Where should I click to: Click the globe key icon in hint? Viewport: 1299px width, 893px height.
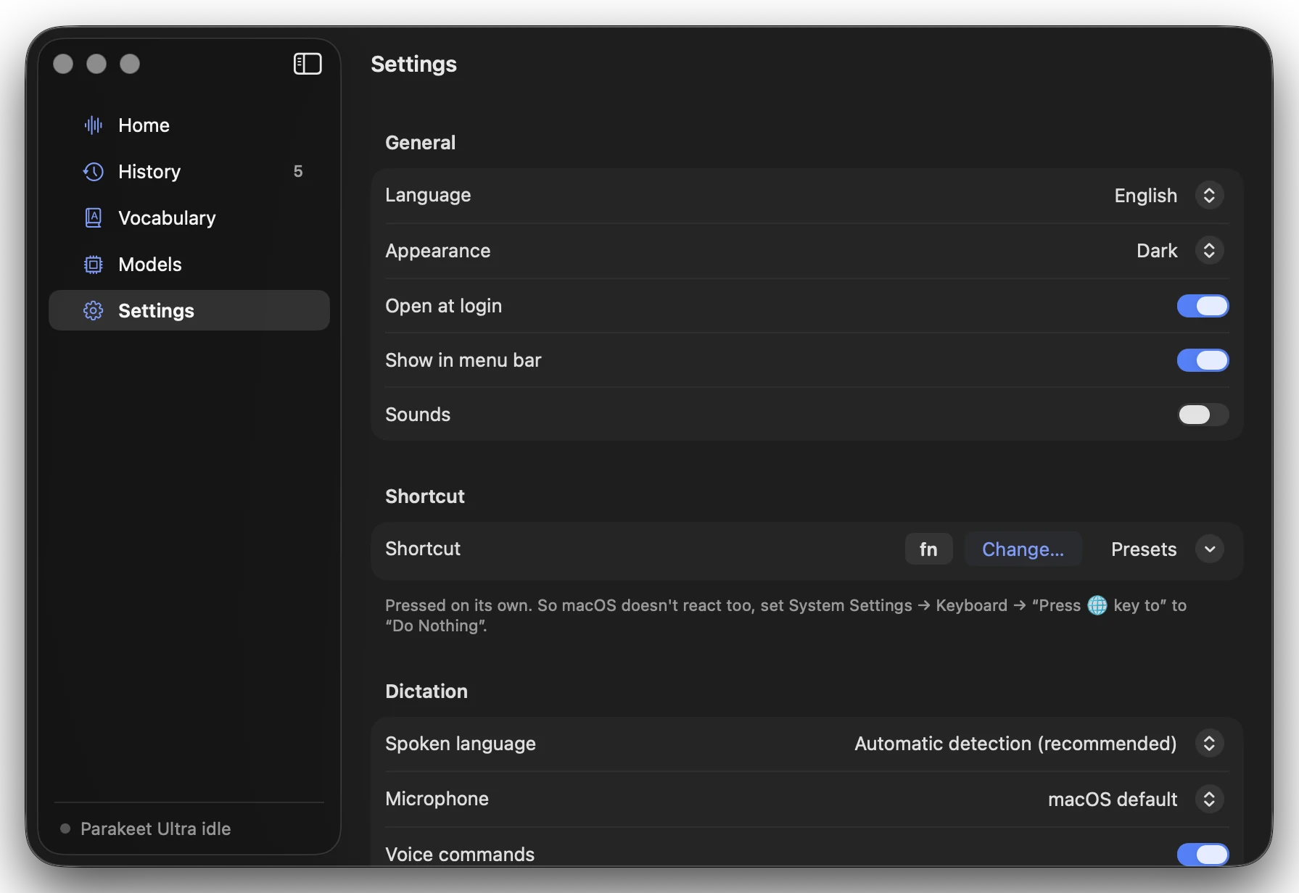(x=1097, y=605)
